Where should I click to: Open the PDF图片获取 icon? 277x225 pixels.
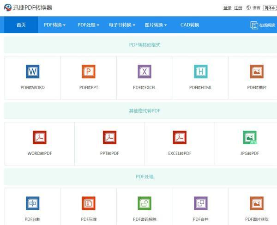point(257,203)
